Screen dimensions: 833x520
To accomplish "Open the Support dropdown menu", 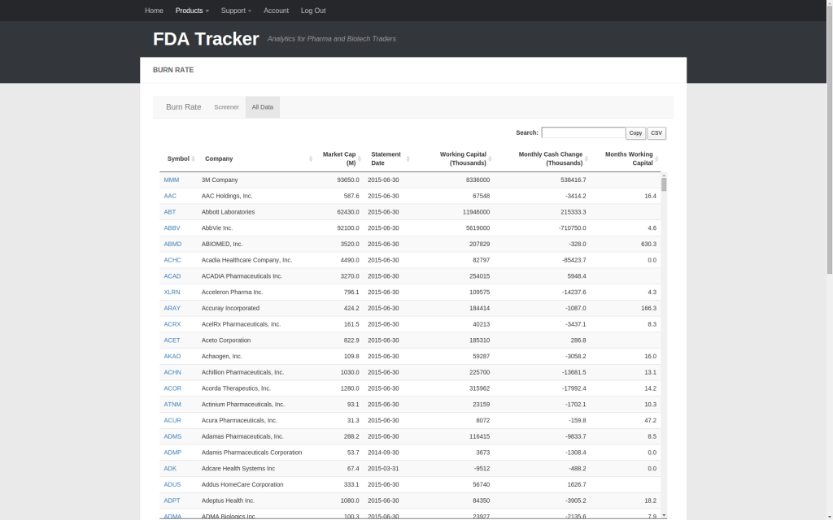I will (x=236, y=11).
